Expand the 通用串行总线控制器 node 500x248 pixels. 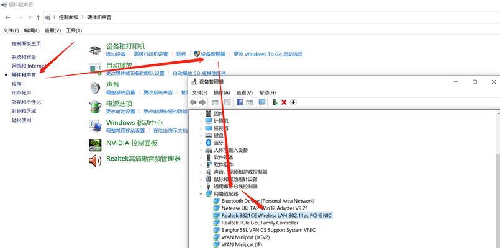point(201,187)
